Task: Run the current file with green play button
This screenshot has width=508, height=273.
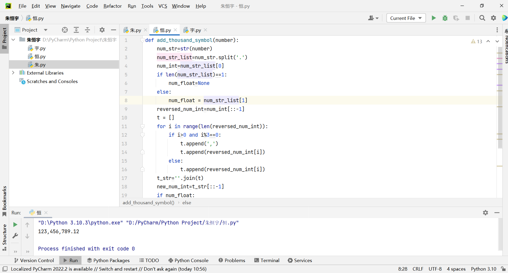Action: pos(434,18)
